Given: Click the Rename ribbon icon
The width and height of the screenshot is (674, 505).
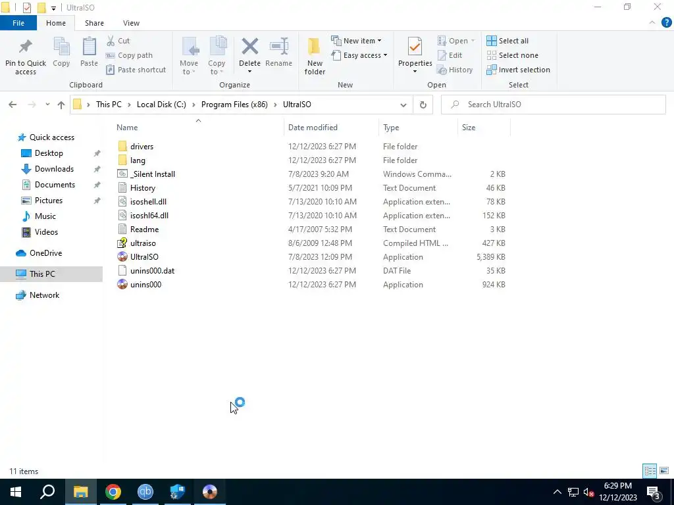Looking at the screenshot, I should (x=278, y=47).
